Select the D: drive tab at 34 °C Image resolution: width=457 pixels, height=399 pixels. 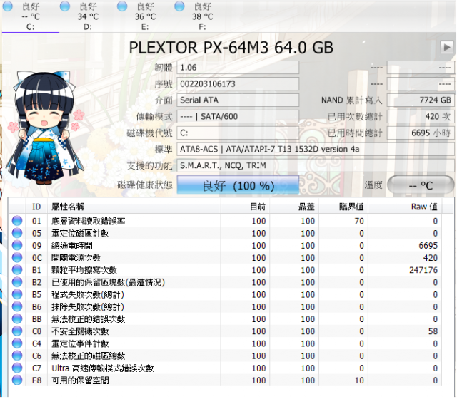(x=88, y=16)
